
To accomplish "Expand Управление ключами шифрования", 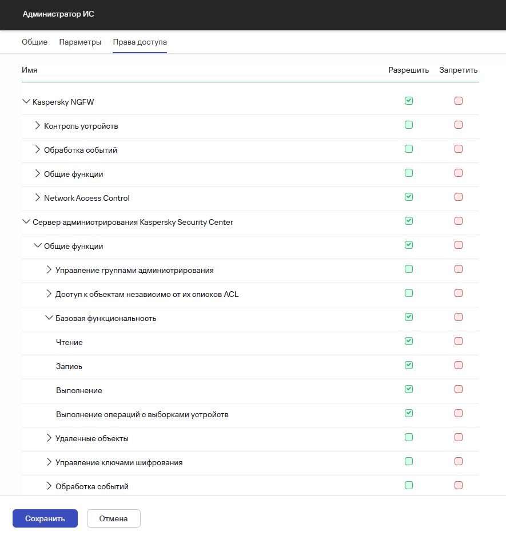I will point(49,462).
